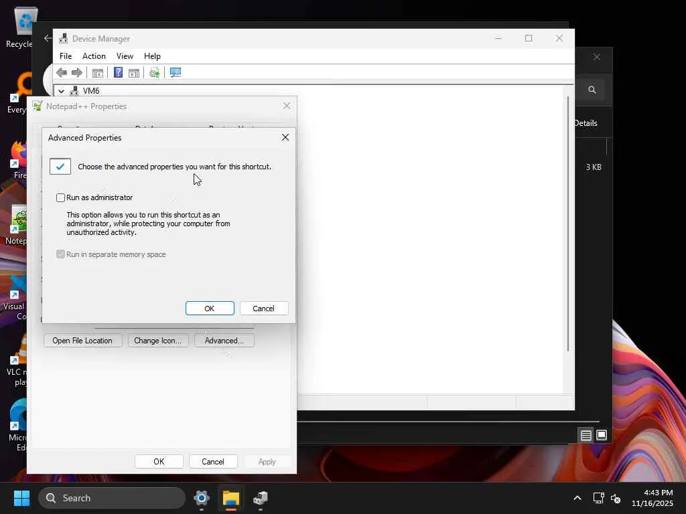686x514 pixels.
Task: Click Cancel in Notepad++ Properties window
Action: pos(213,462)
